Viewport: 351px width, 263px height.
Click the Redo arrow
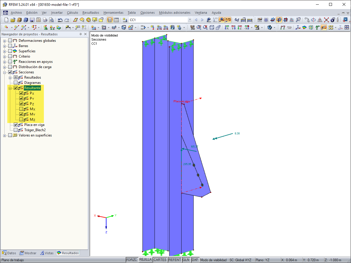pos(67,20)
